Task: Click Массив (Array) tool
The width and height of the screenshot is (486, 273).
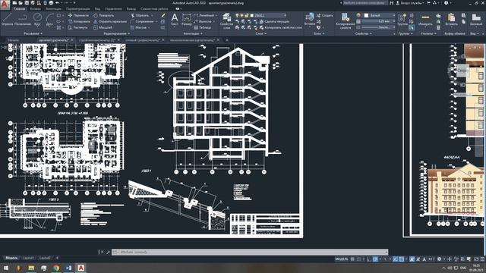Action: pyautogui.click(x=138, y=27)
